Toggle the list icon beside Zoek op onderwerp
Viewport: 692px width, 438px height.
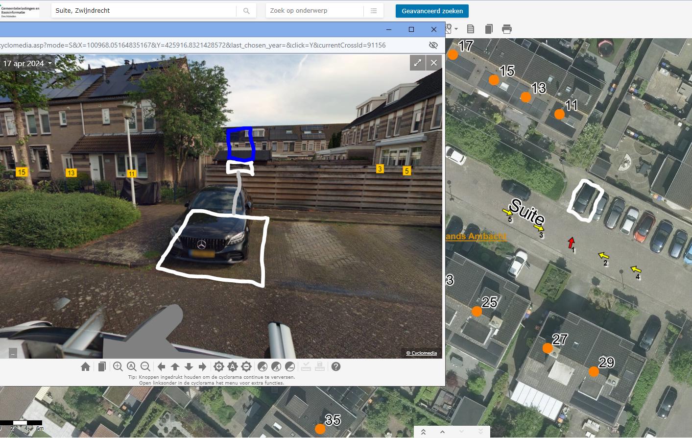[x=374, y=11]
